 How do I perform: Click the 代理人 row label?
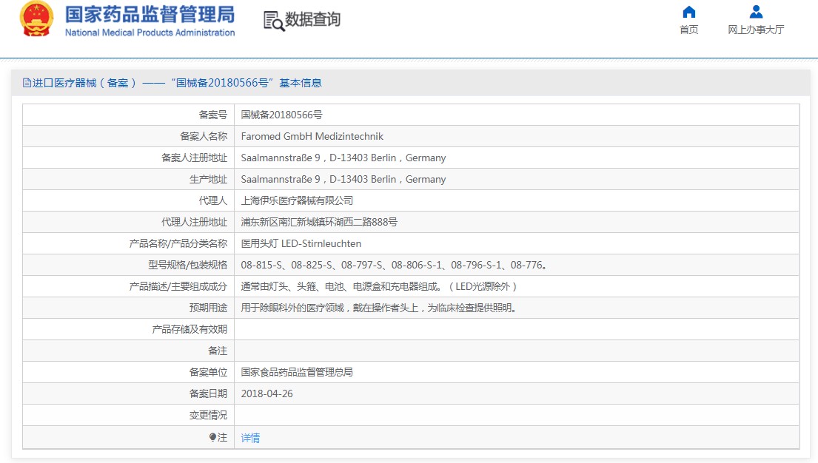pos(213,200)
